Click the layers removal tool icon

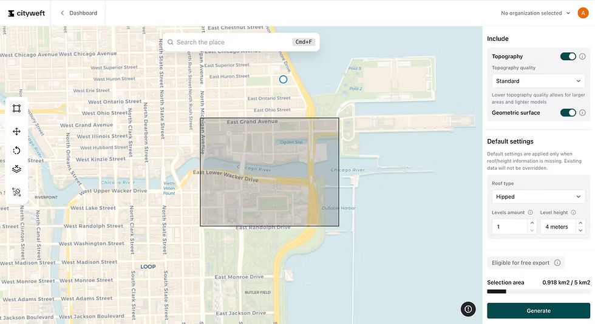16,170
